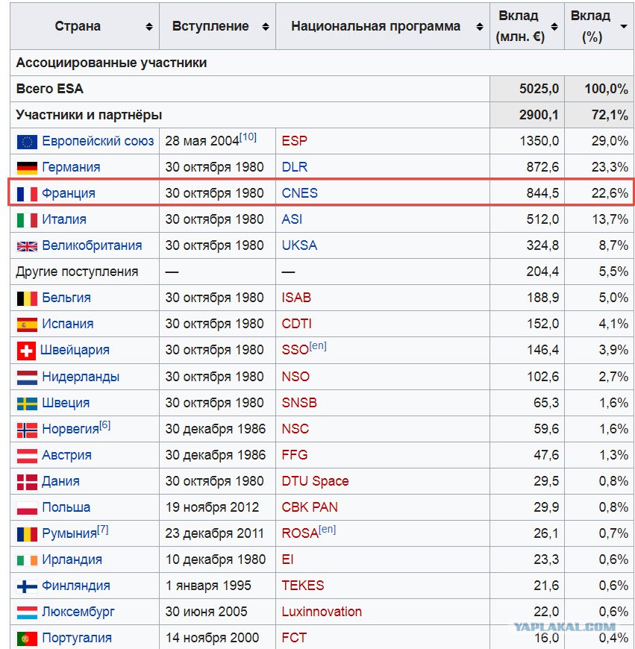Open the ISAB program link
635x649 pixels.
tap(296, 298)
